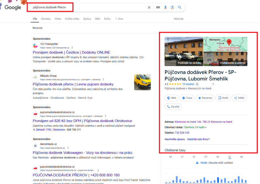Screen dimensions: 260x184
Task: Open Půjčovna dodávek přerov Levne link
Action: [x=73, y=84]
